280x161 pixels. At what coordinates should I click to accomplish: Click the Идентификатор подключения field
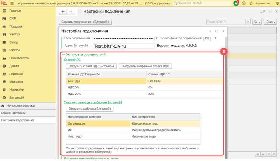point(207,38)
